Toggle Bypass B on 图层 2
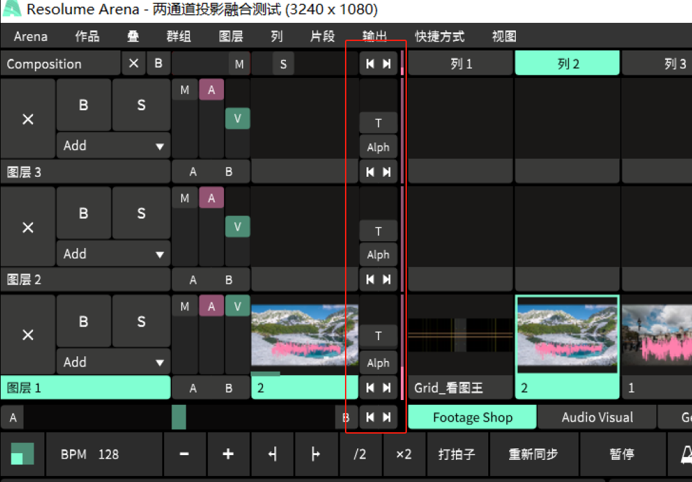The image size is (692, 482). 83,213
